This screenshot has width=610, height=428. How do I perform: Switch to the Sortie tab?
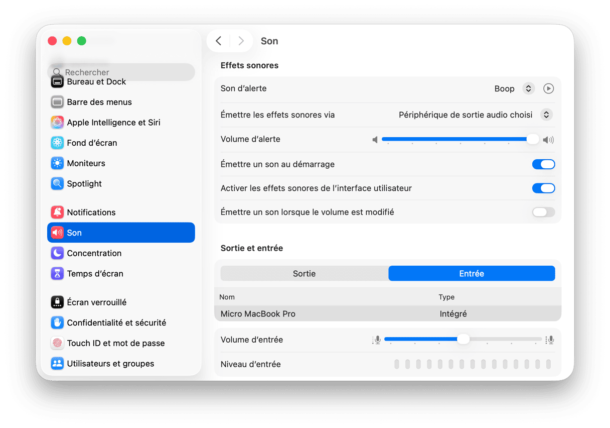pyautogui.click(x=304, y=274)
